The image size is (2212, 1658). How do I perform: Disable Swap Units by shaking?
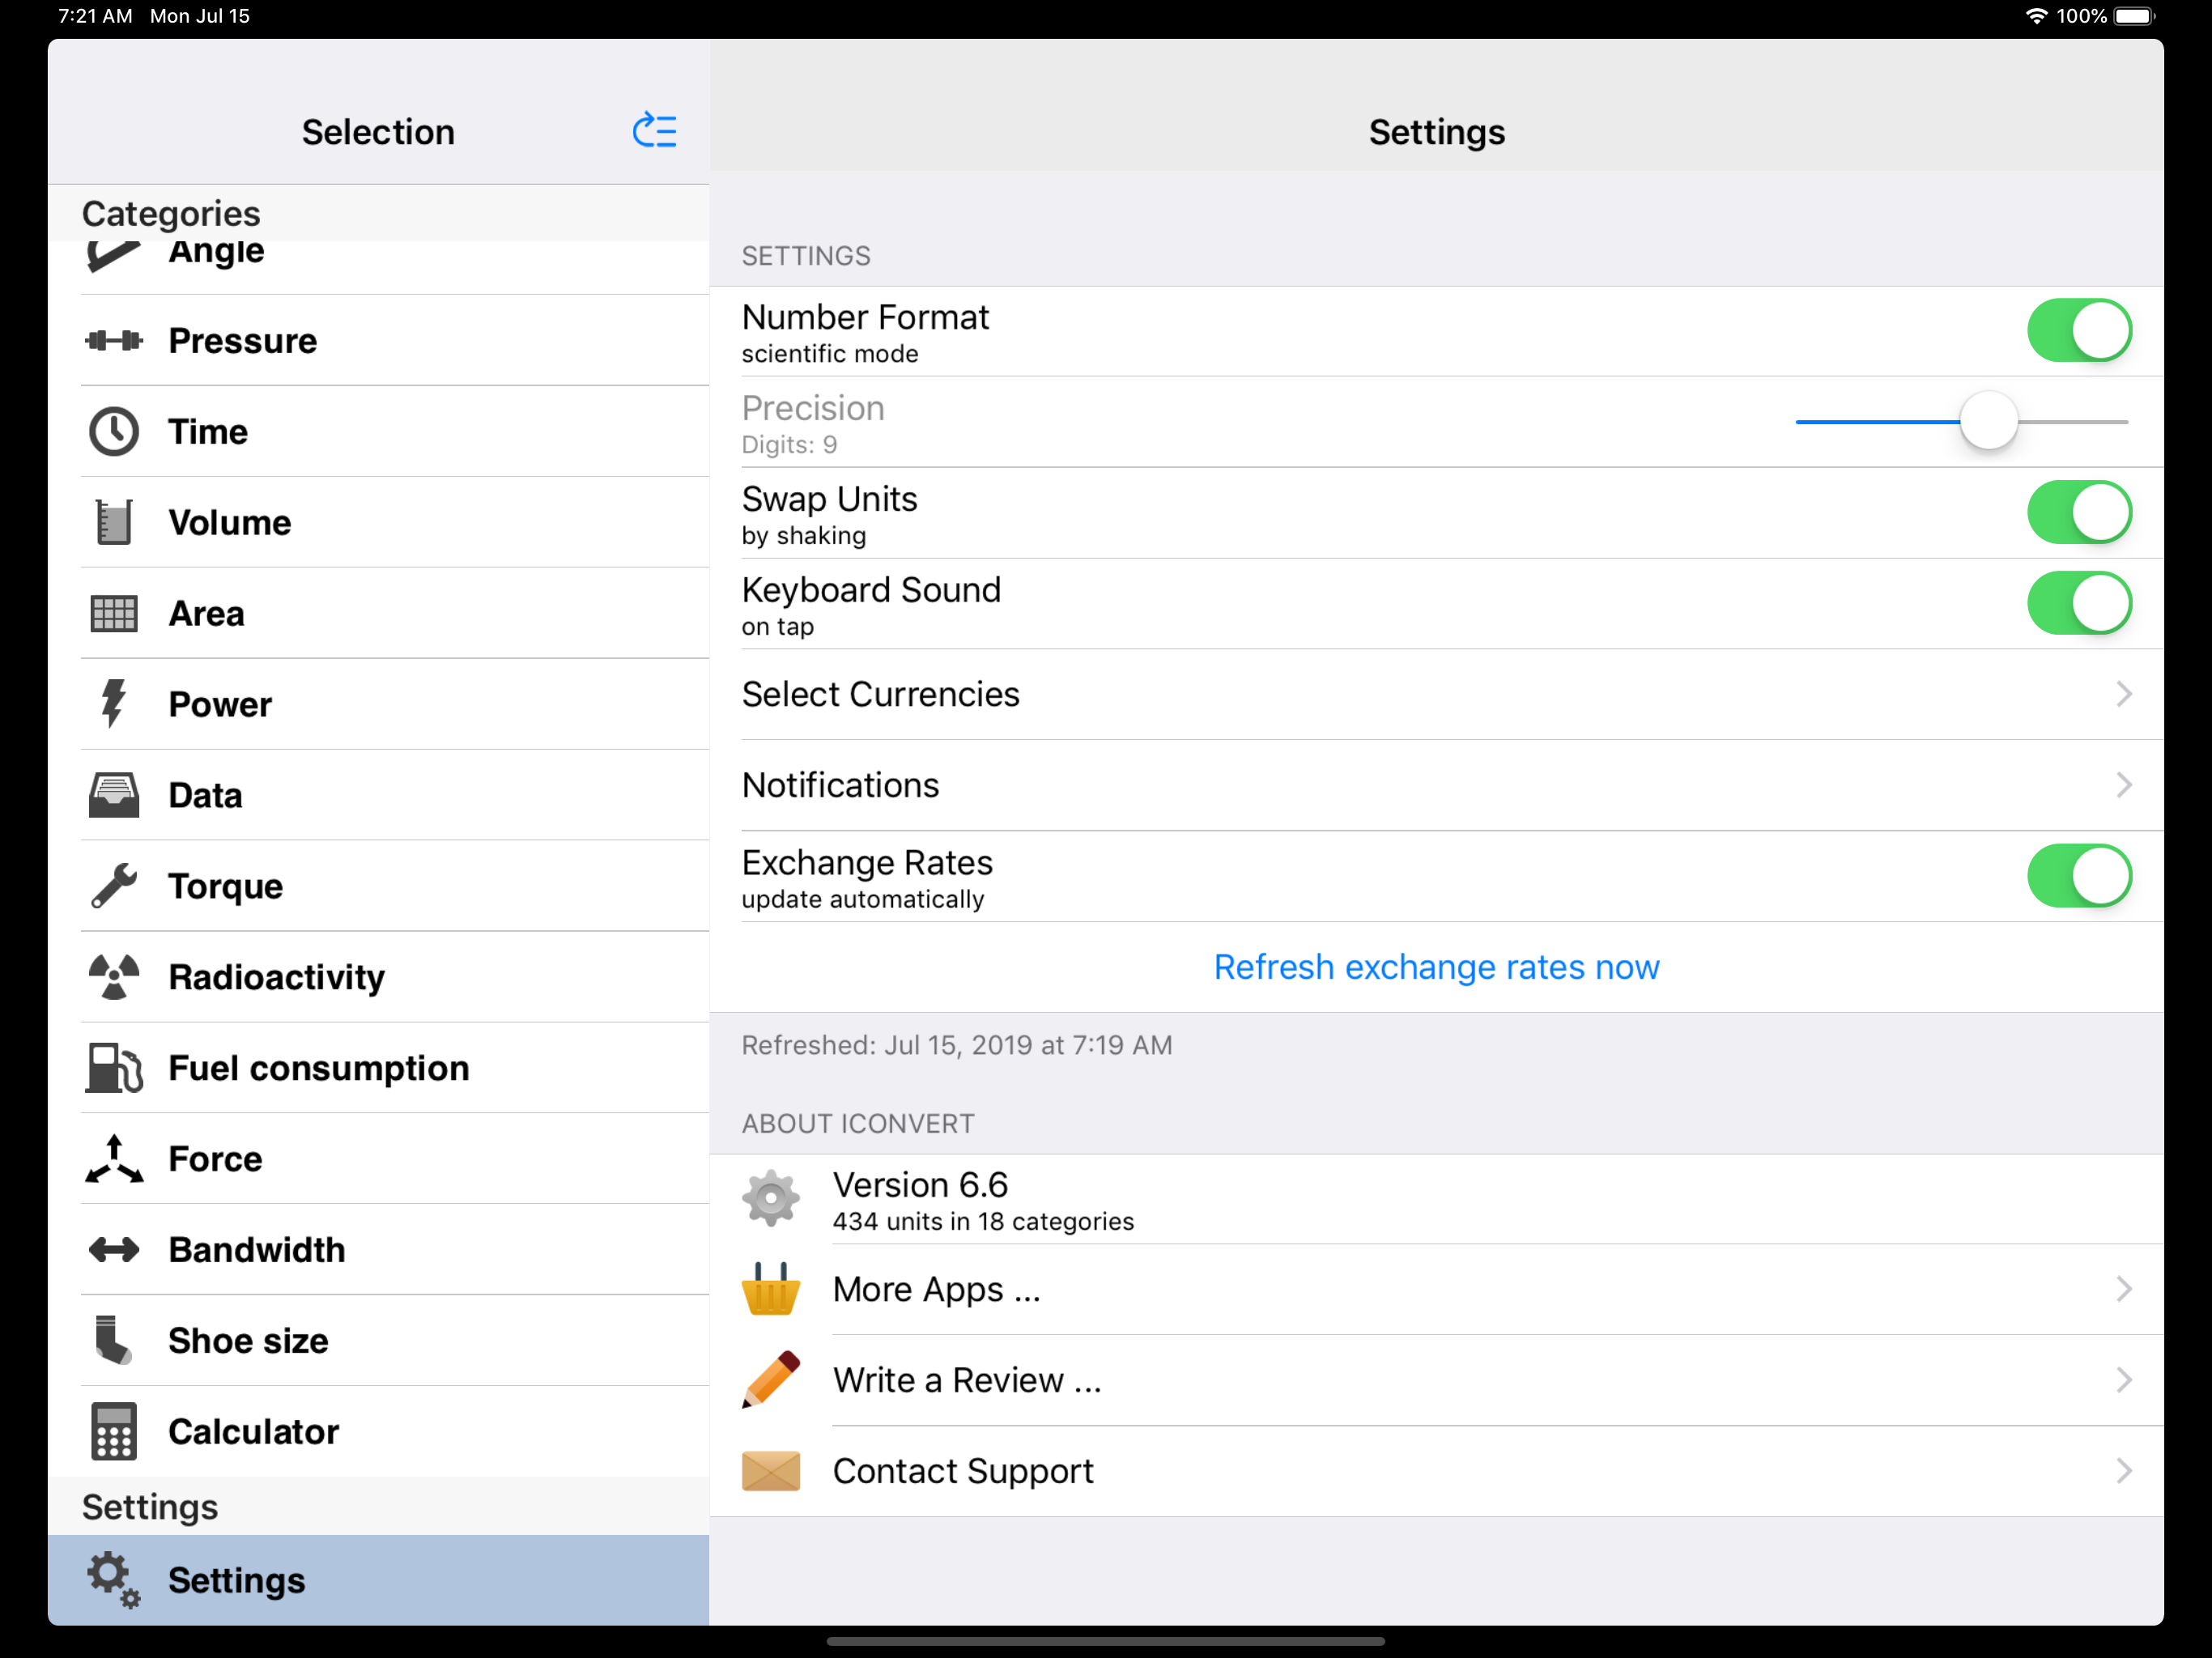2078,513
